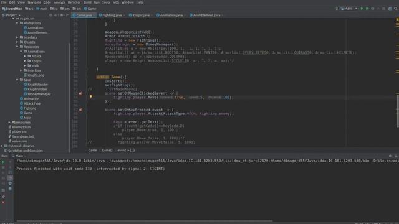
Task: Switch to Animation.java editor tab
Action: [171, 15]
